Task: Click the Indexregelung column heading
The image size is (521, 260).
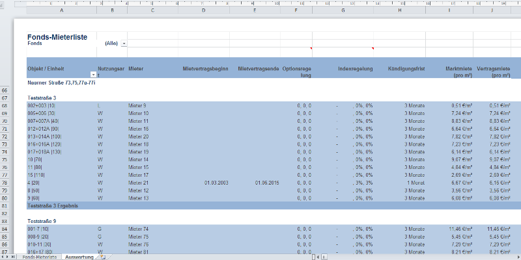Action: (x=355, y=69)
